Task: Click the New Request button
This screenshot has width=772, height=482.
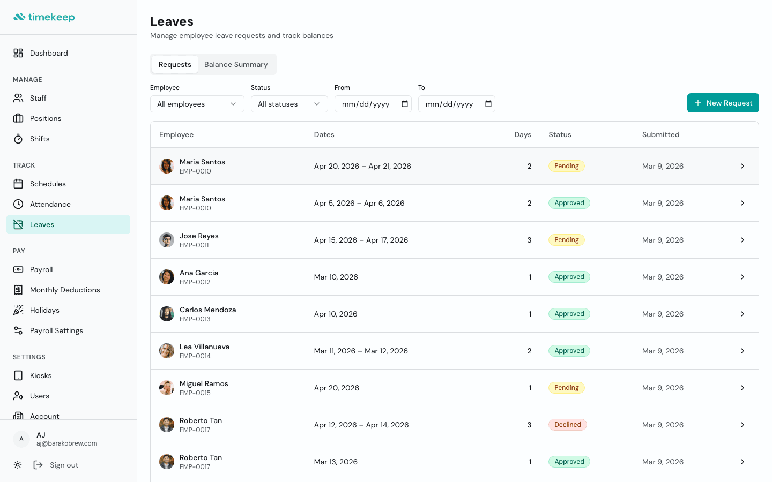Action: click(x=723, y=103)
